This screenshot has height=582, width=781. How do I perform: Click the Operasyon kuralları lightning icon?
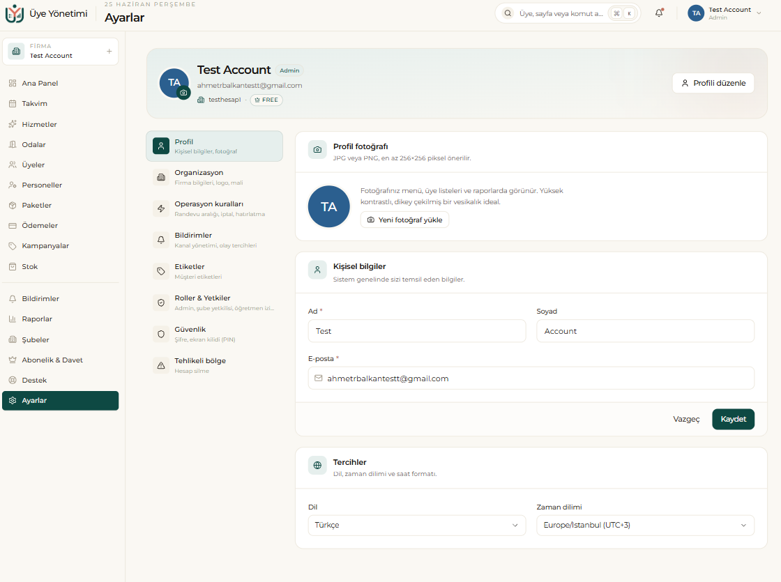[x=161, y=208]
